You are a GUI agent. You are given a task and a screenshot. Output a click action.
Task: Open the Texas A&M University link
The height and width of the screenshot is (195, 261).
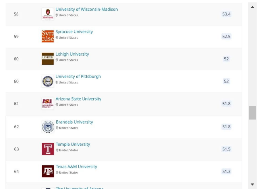tap(76, 167)
